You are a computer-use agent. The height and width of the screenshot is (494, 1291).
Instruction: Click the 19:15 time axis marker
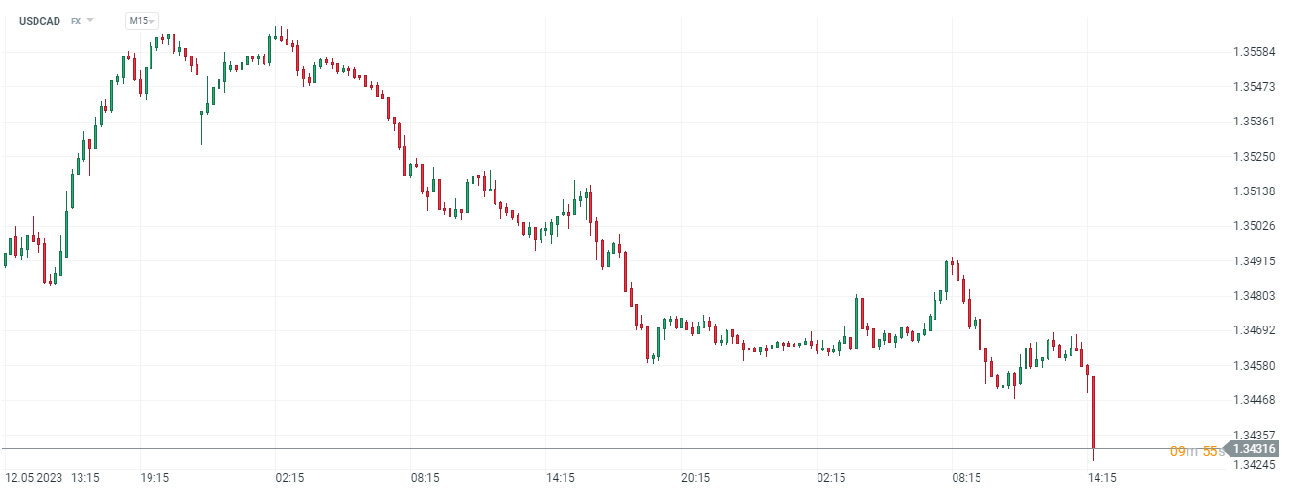[x=154, y=477]
